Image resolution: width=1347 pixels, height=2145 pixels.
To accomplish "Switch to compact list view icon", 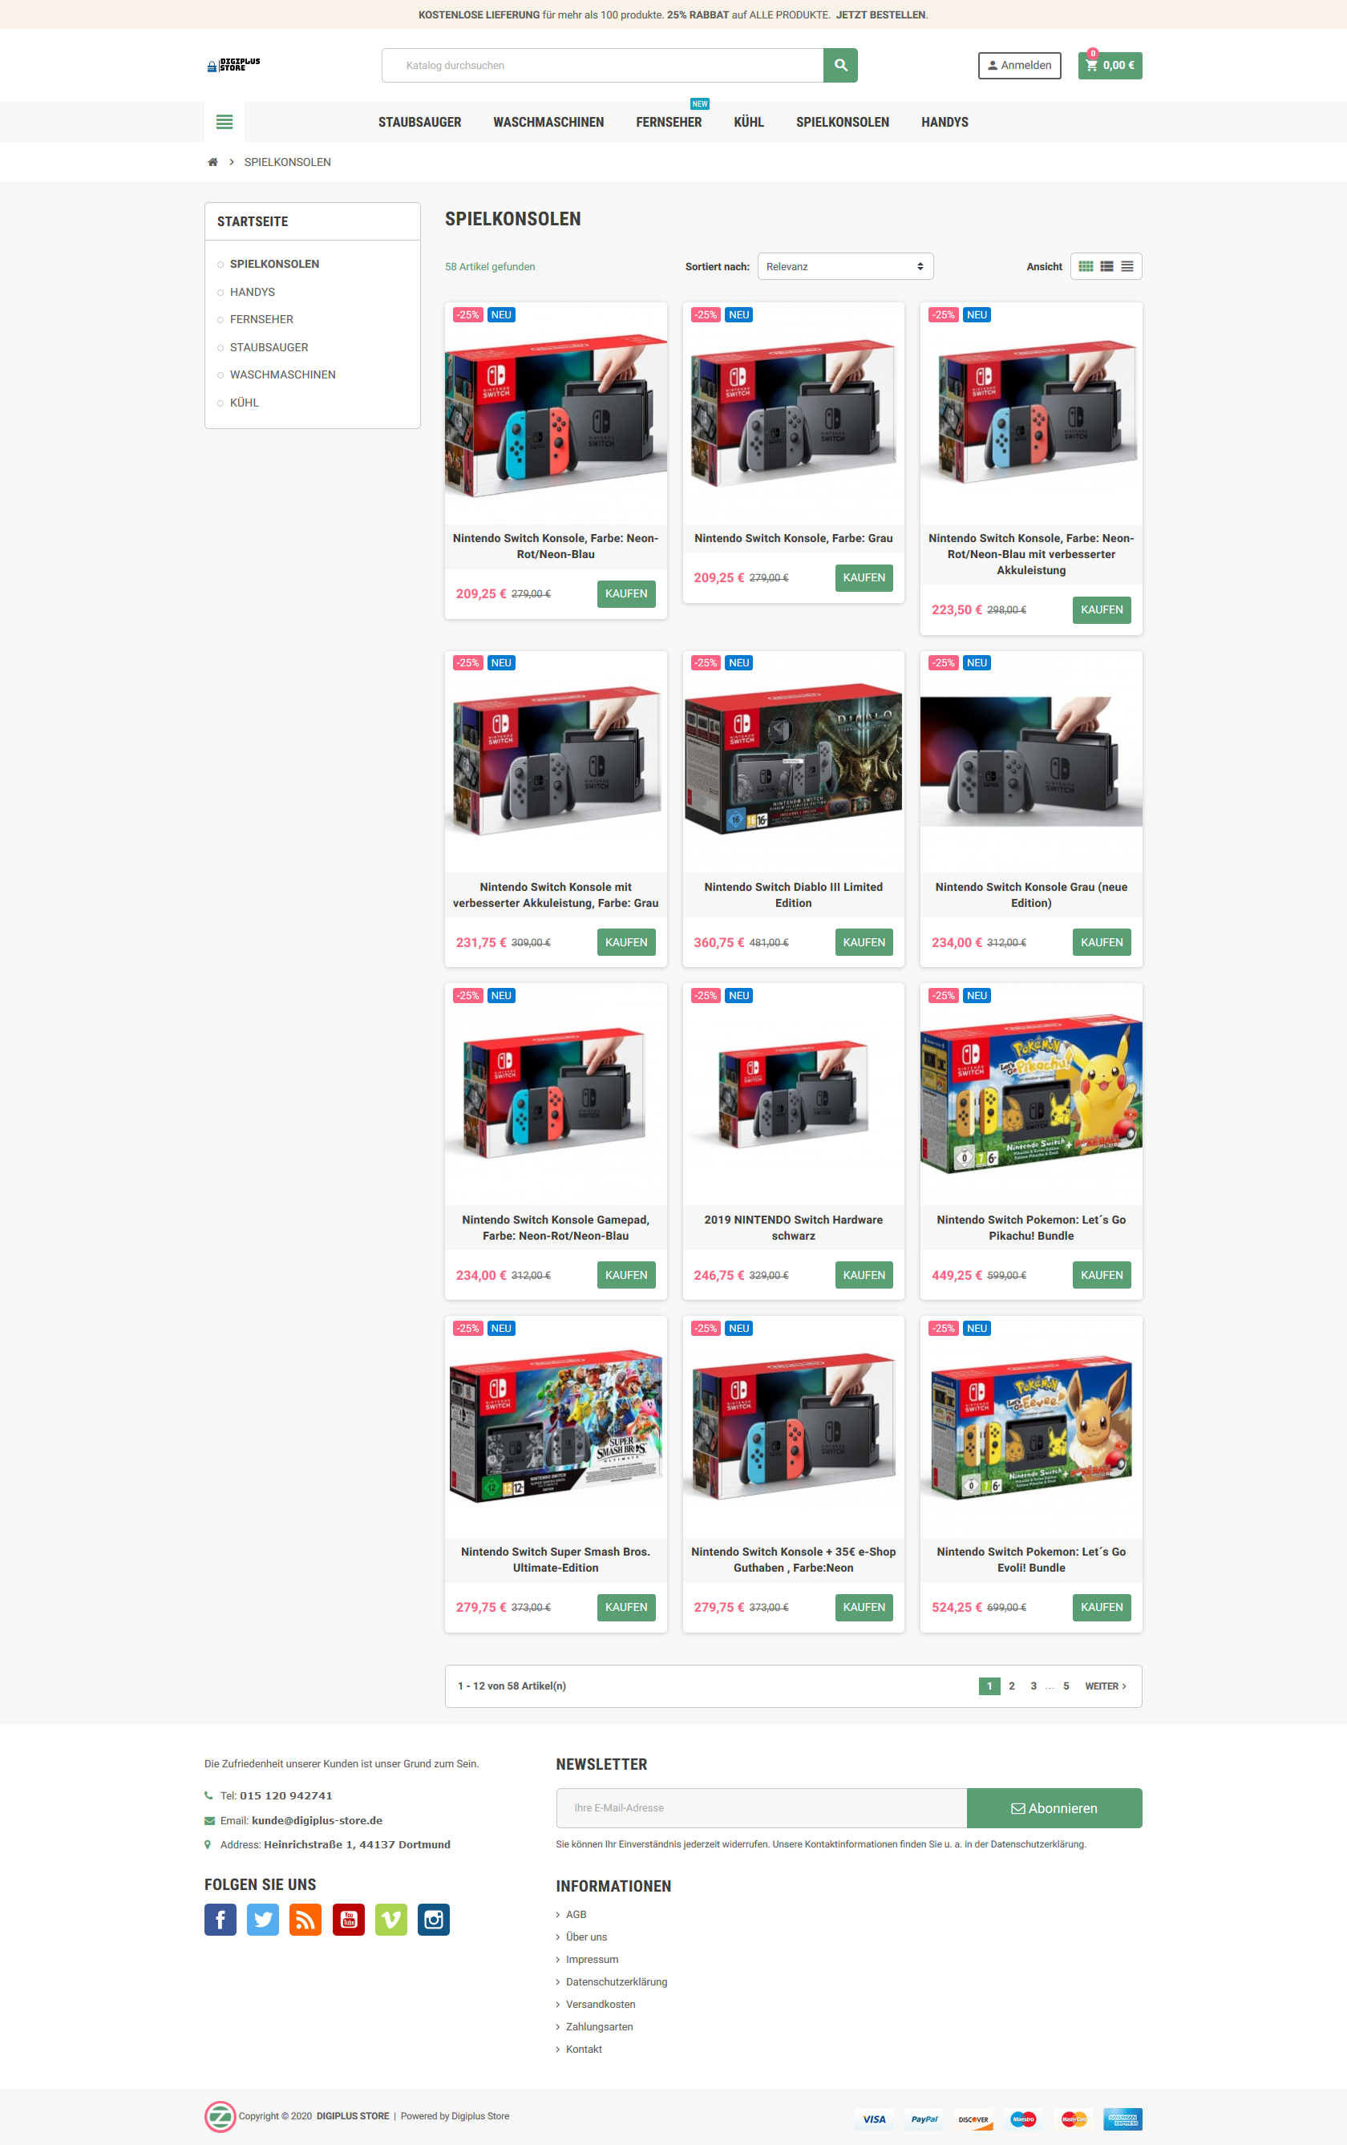I will pyautogui.click(x=1127, y=266).
